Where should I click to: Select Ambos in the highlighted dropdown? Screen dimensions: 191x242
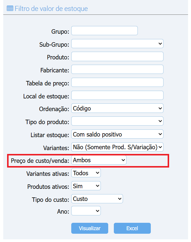[99, 160]
